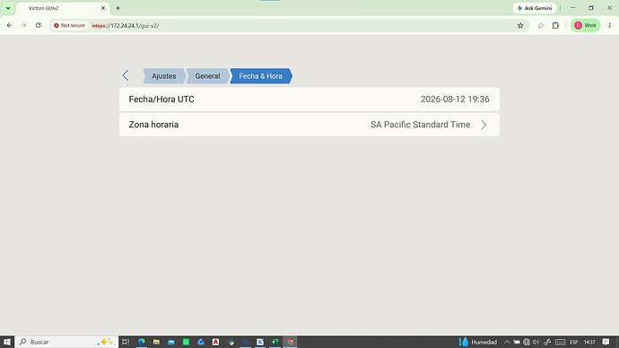
Task: Open WhatsApp from the taskbar
Action: 186,342
